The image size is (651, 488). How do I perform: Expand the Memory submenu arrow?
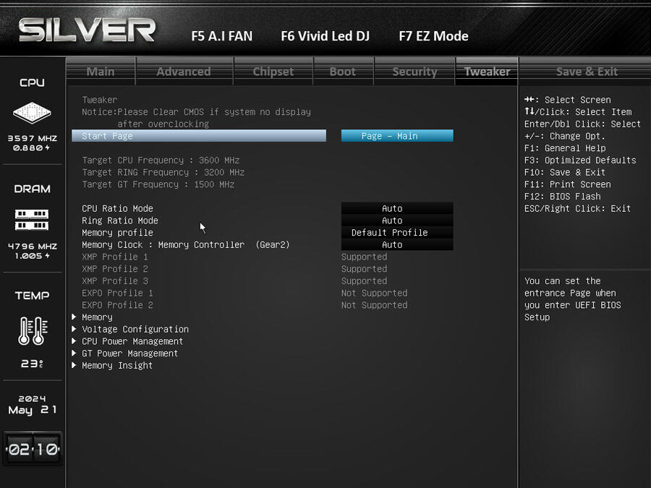(74, 317)
